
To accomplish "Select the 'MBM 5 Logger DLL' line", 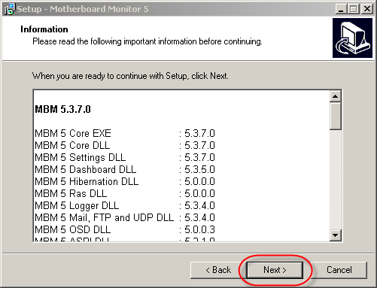I will pyautogui.click(x=125, y=205).
